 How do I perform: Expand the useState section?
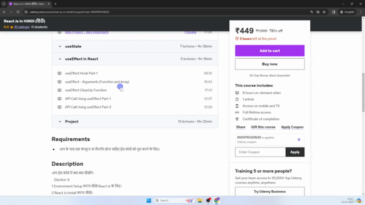pos(135,46)
